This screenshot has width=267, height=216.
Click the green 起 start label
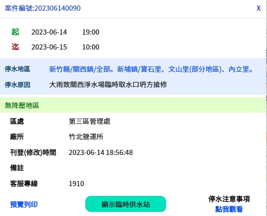point(15,32)
